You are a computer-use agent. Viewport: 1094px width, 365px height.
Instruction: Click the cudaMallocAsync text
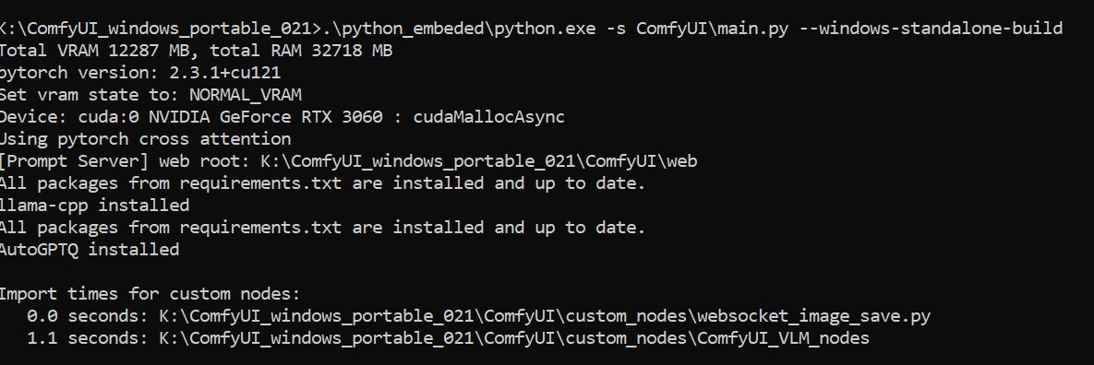[488, 117]
